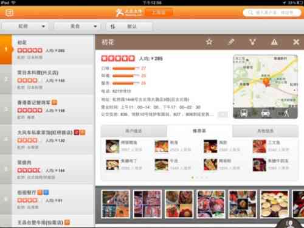The image size is (304, 228).
Task: Tap the business hours line in the detail
Action: pyautogui.click(x=151, y=107)
